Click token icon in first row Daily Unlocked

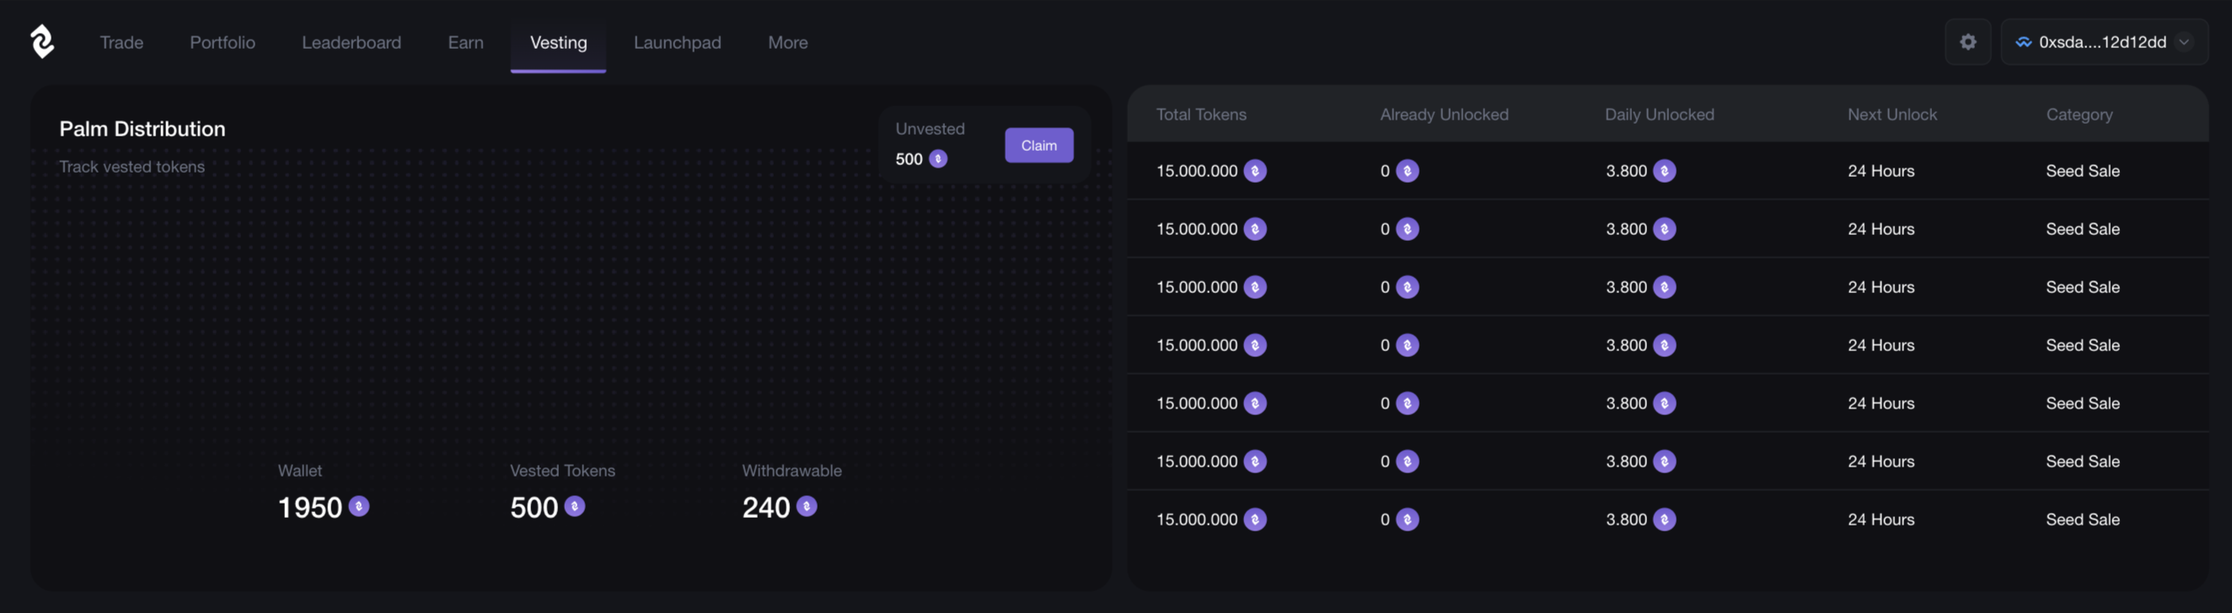tap(1664, 172)
